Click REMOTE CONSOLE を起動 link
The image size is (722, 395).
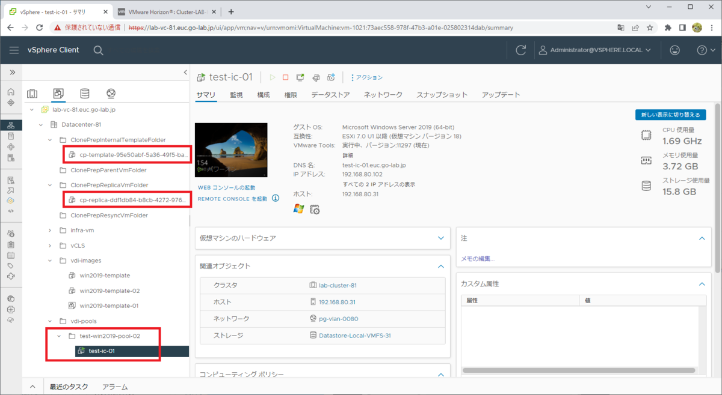click(232, 199)
